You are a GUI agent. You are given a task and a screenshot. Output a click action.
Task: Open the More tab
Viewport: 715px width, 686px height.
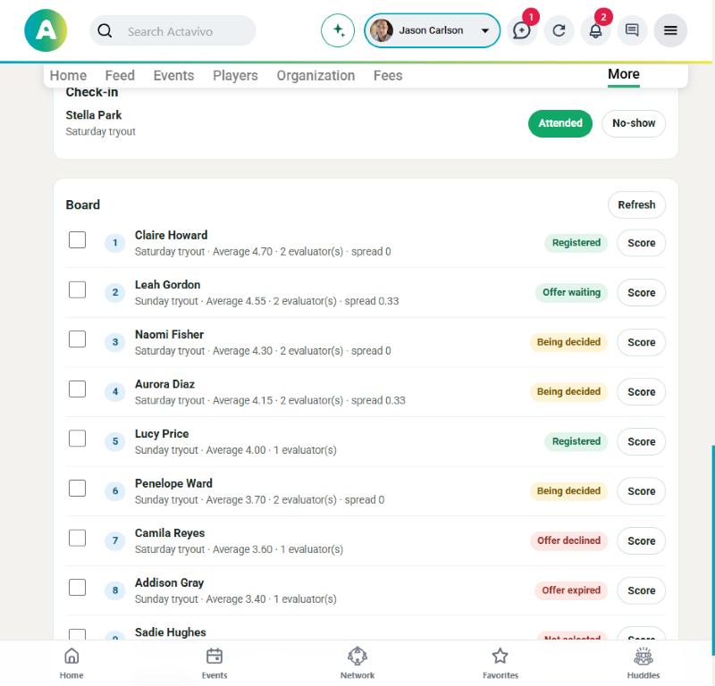click(x=623, y=74)
